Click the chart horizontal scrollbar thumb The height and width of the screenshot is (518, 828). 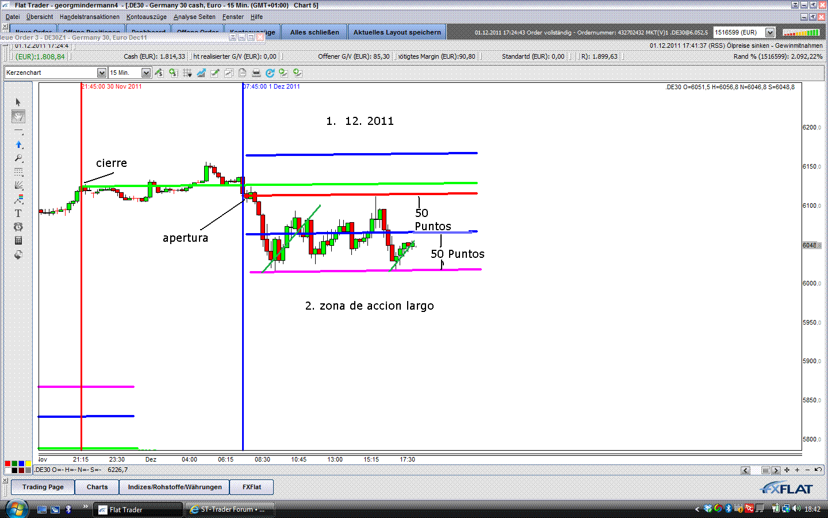pyautogui.click(x=765, y=470)
